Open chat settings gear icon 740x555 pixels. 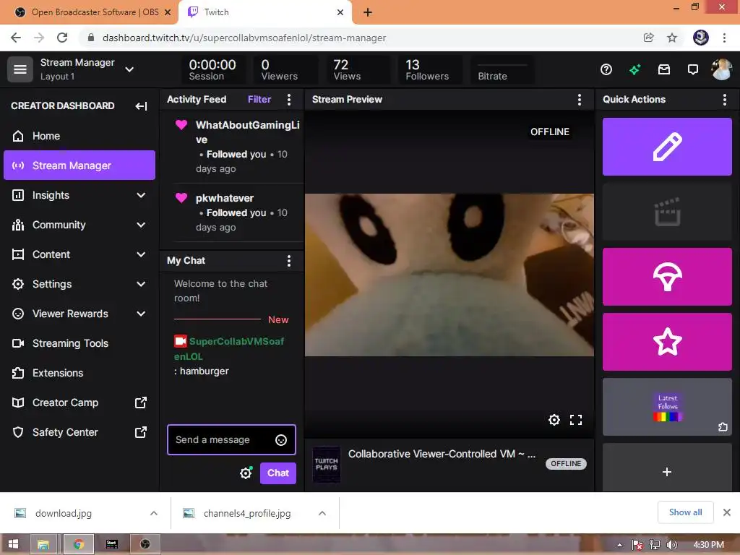pyautogui.click(x=246, y=473)
